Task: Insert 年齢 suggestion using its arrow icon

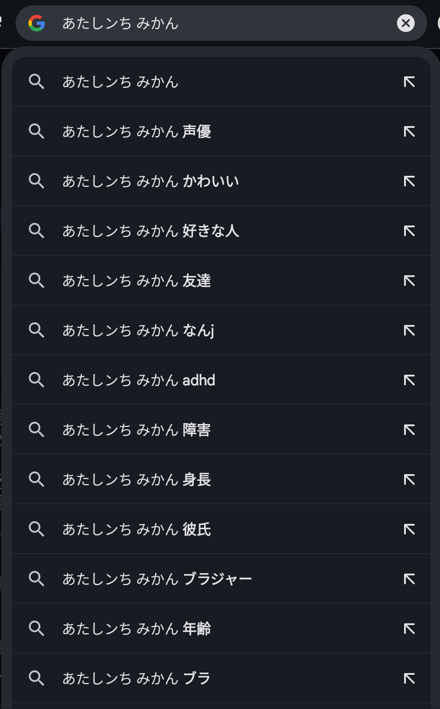Action: coord(409,629)
